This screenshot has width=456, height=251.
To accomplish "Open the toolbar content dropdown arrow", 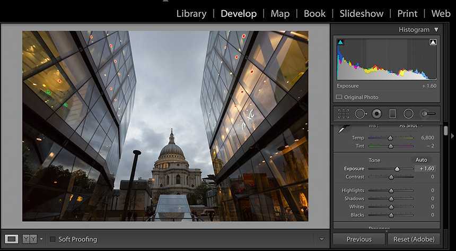I will [321, 239].
